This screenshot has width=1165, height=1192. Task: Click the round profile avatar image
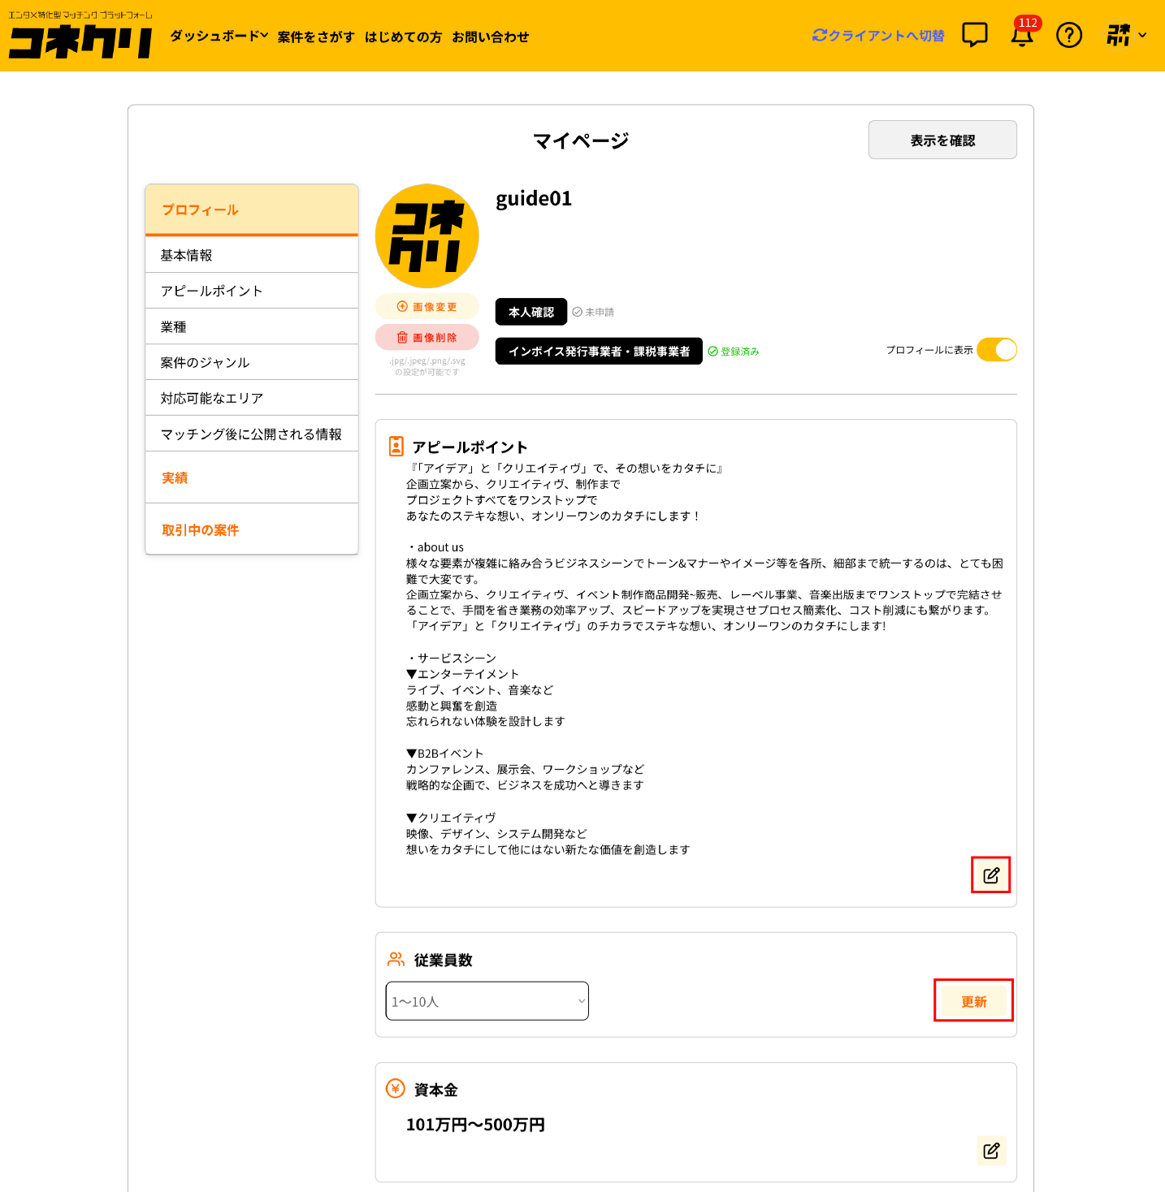427,236
